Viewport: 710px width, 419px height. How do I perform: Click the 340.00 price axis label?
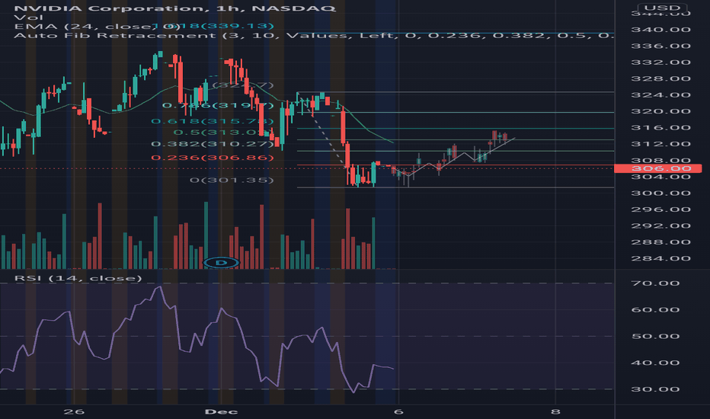[660, 30]
